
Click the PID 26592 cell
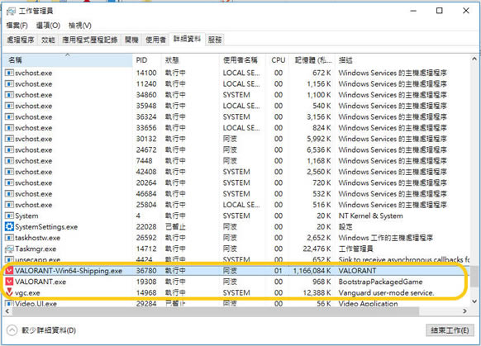click(146, 238)
